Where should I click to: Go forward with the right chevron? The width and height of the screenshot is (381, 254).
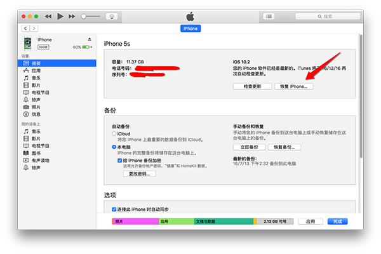click(34, 29)
